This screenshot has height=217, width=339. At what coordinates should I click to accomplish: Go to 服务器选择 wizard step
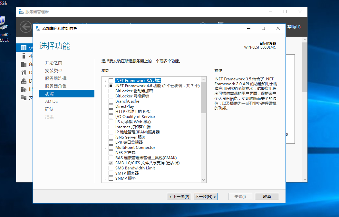coord(56,78)
